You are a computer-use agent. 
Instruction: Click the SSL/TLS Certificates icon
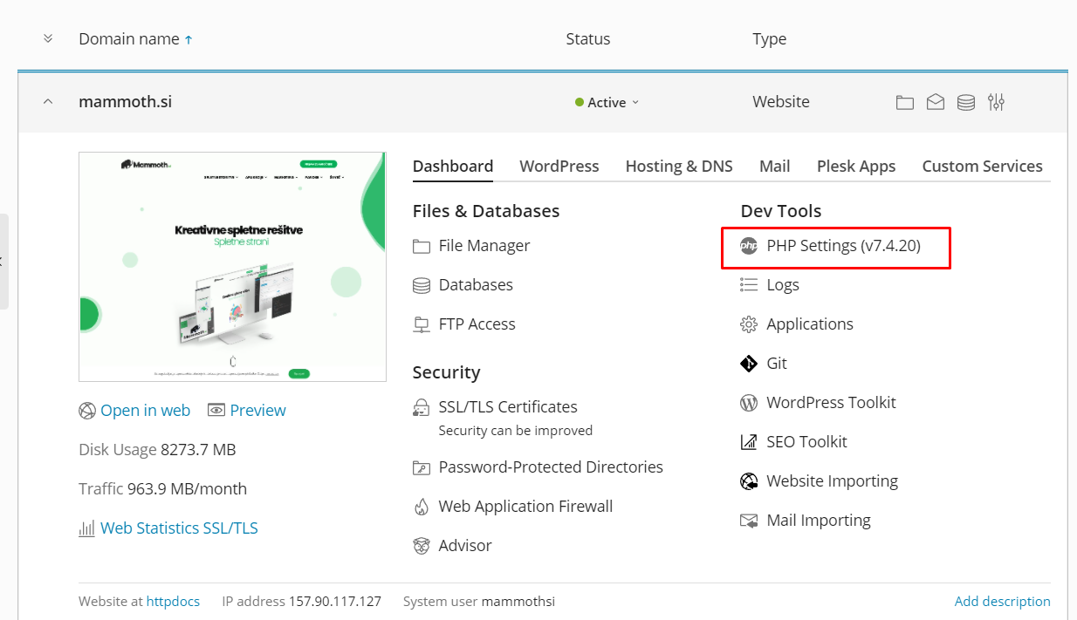(x=422, y=407)
